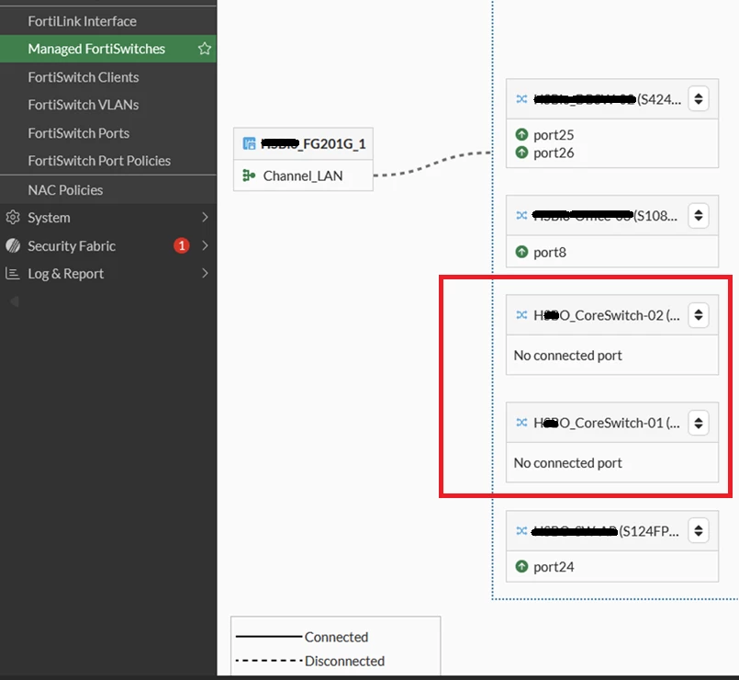
Task: Click the green up status icon for port8
Action: coord(521,252)
